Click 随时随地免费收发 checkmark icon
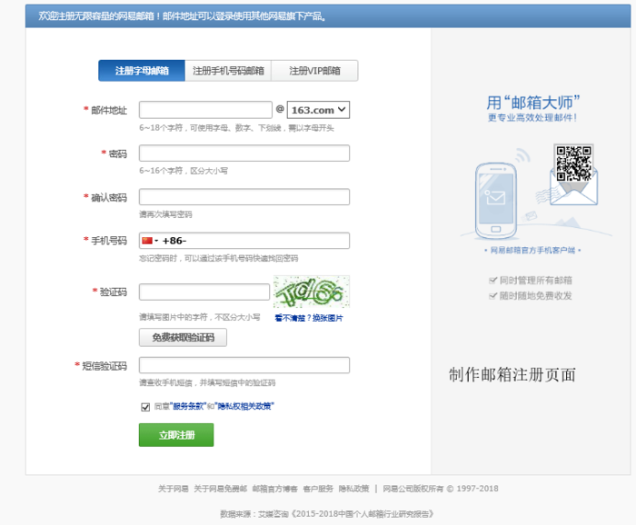This screenshot has height=525, width=636. point(492,295)
